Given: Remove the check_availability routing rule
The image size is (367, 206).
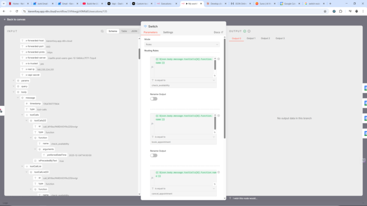Looking at the screenshot, I should 219,59.
